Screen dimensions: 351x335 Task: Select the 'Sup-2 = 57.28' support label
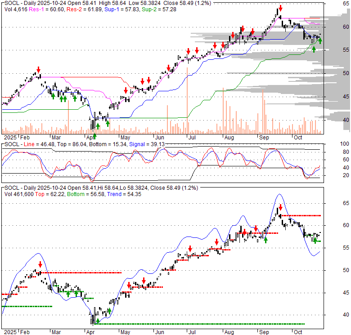tap(159, 9)
